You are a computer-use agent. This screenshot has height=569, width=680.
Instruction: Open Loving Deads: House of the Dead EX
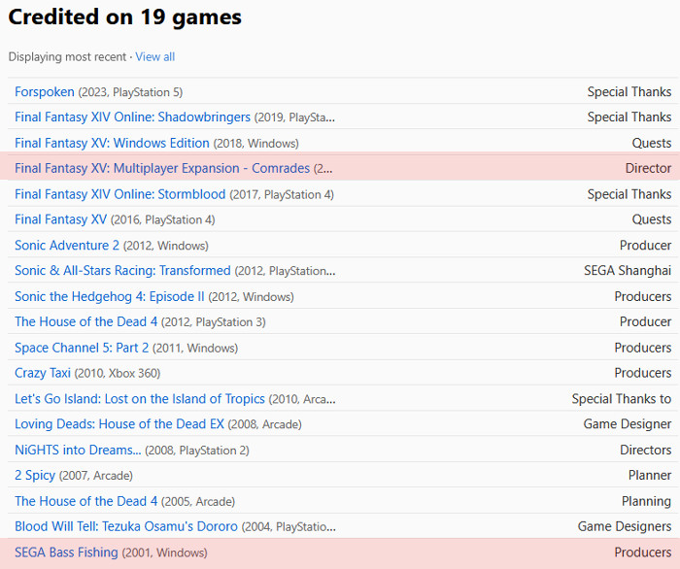[119, 423]
